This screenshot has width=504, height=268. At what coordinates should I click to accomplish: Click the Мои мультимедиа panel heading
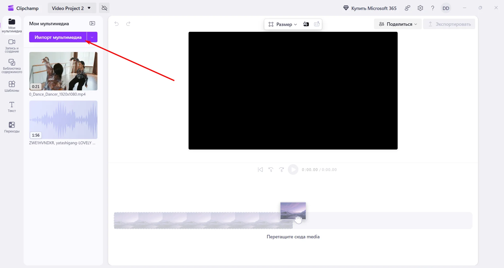coord(49,24)
